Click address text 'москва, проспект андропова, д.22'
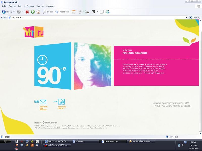Screen dimensions: 202x151 [171, 103]
